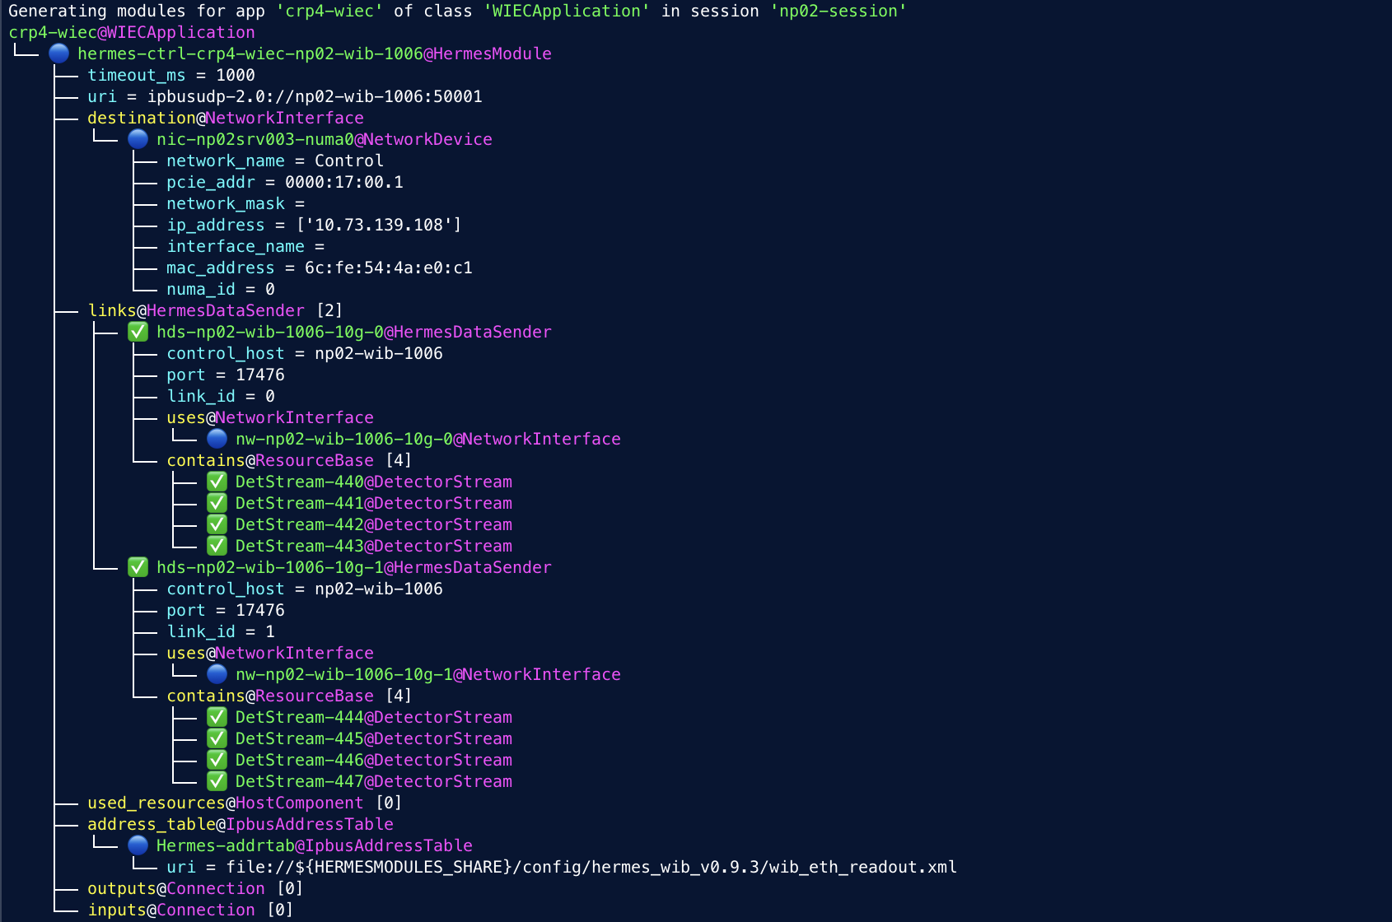Click DetStream-445@DetectorStream text
Screen dimensions: 1392x922
point(374,738)
